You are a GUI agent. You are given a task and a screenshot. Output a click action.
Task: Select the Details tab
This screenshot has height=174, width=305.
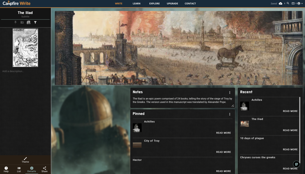tap(32, 169)
